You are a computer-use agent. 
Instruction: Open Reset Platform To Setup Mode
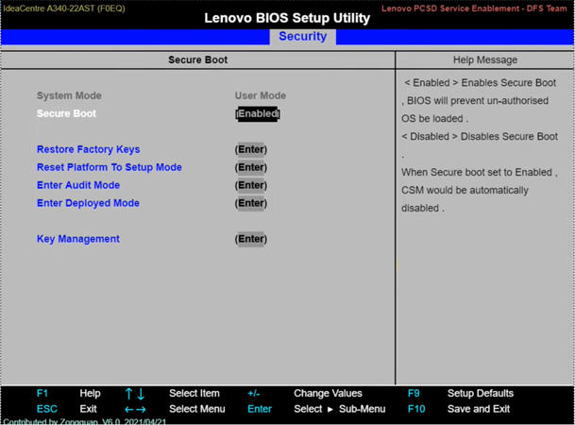110,167
